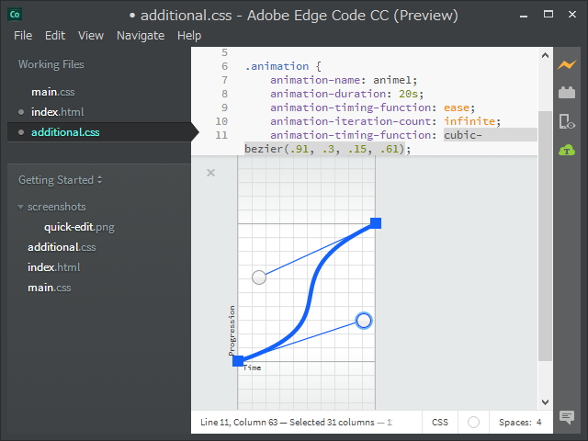The height and width of the screenshot is (441, 588).
Task: Click line number 11 in the gutter
Action: (x=221, y=135)
